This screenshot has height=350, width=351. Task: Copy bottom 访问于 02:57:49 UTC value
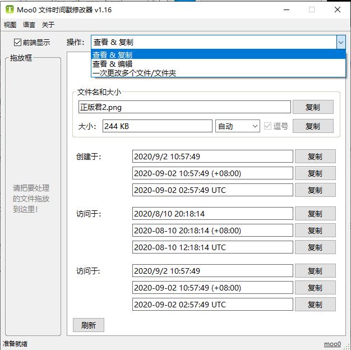315,305
